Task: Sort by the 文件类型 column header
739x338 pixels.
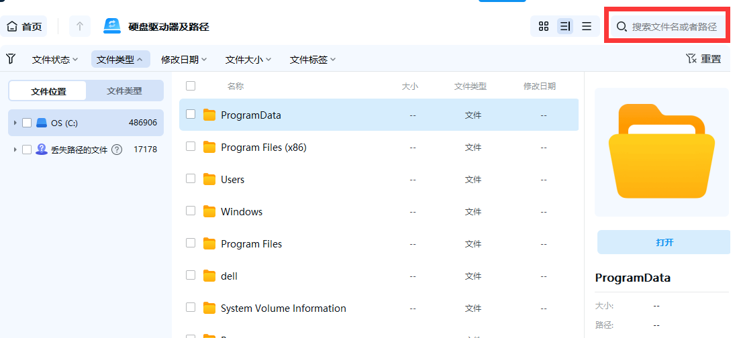Action: click(x=471, y=87)
